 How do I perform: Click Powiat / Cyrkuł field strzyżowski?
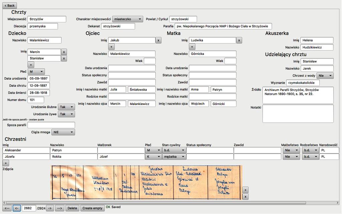pos(183,19)
